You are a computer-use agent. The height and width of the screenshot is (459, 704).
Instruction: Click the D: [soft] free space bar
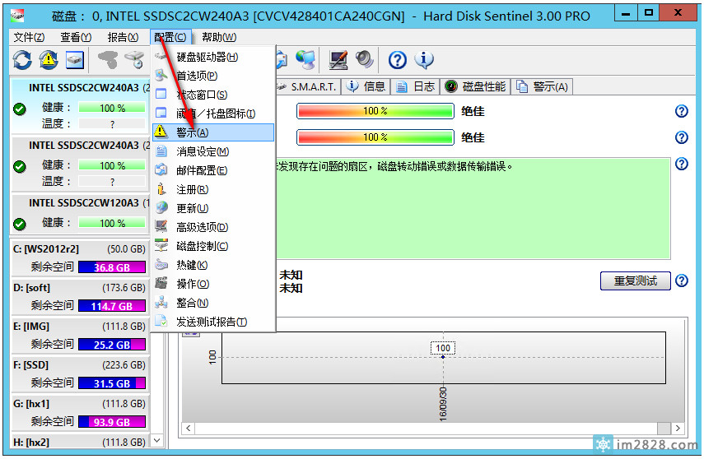tap(112, 306)
